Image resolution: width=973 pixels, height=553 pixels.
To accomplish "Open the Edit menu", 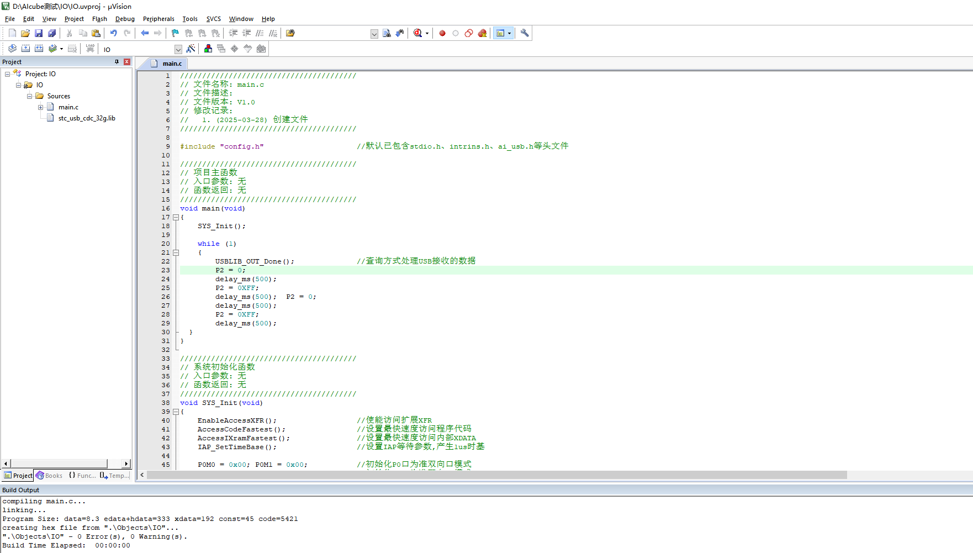I will coord(29,19).
